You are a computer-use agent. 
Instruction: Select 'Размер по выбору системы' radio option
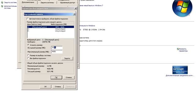click(x=28, y=55)
